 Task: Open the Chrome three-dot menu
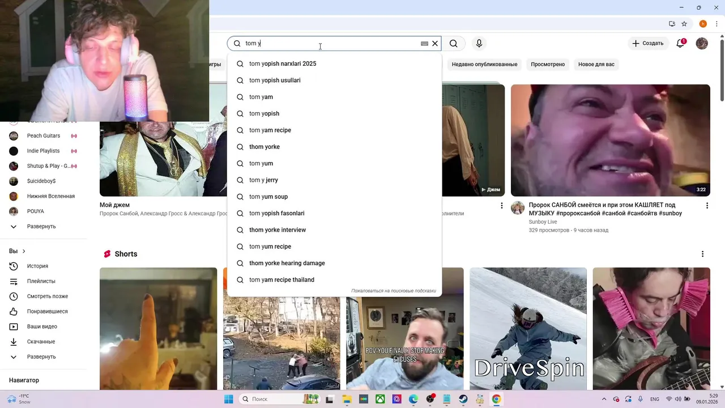717,24
